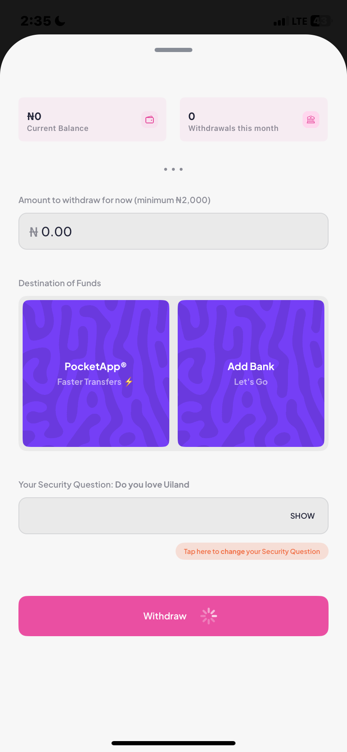This screenshot has width=347, height=752.
Task: Tap the battery indicator in the status bar
Action: point(321,21)
